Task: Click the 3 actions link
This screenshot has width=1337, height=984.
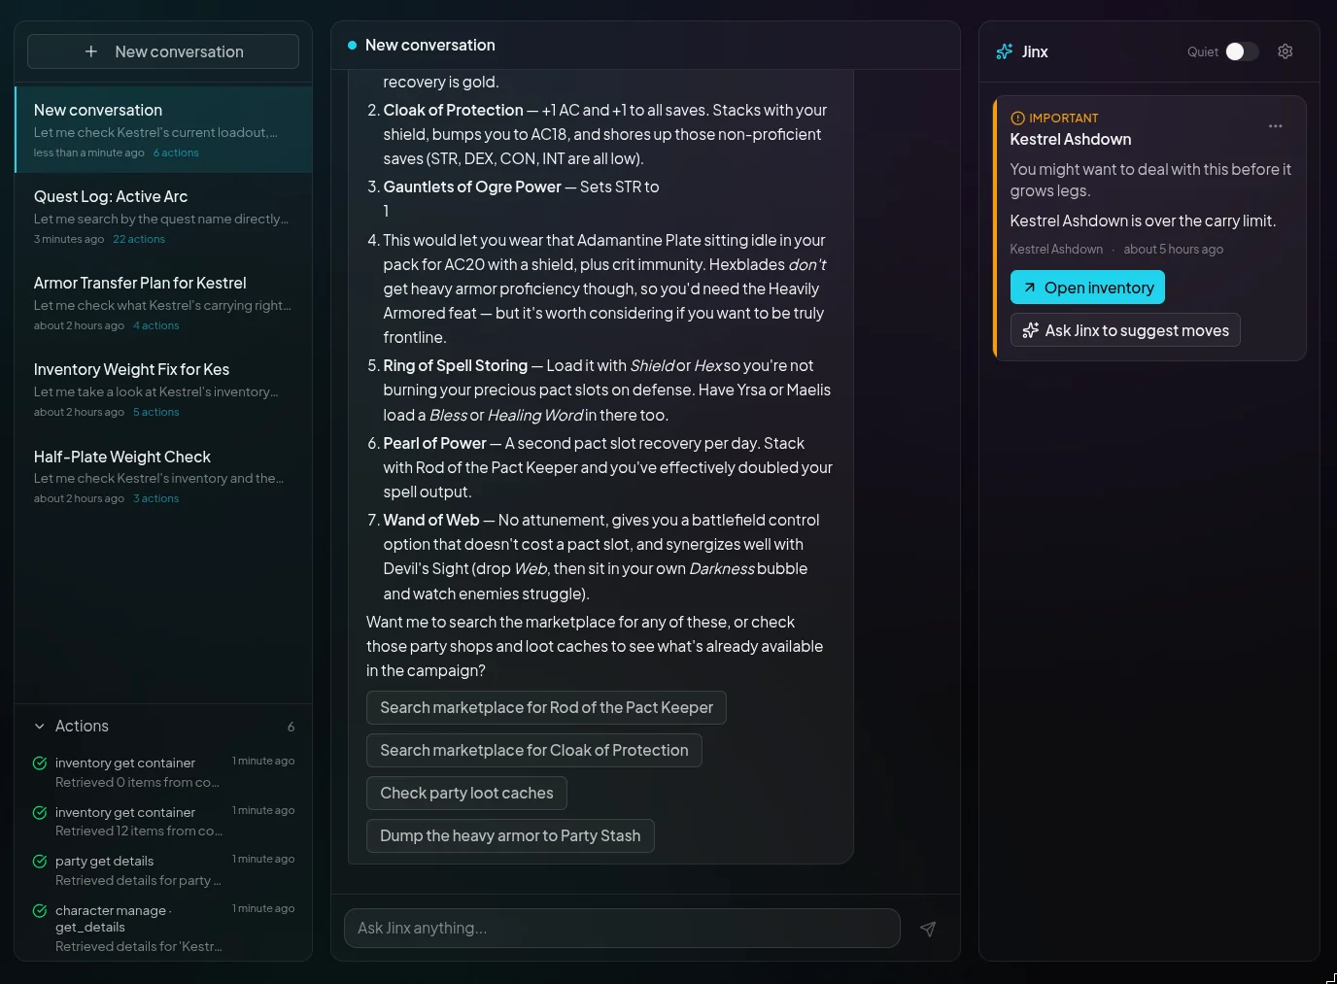Action: click(156, 498)
